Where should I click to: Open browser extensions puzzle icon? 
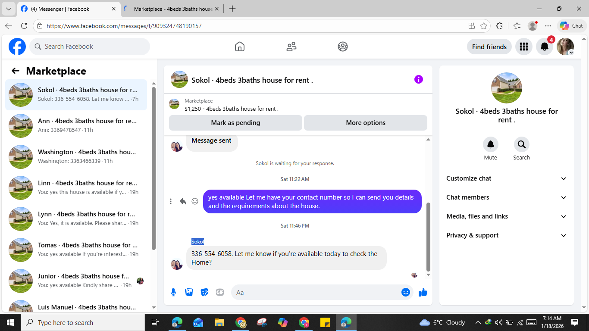pos(500,26)
